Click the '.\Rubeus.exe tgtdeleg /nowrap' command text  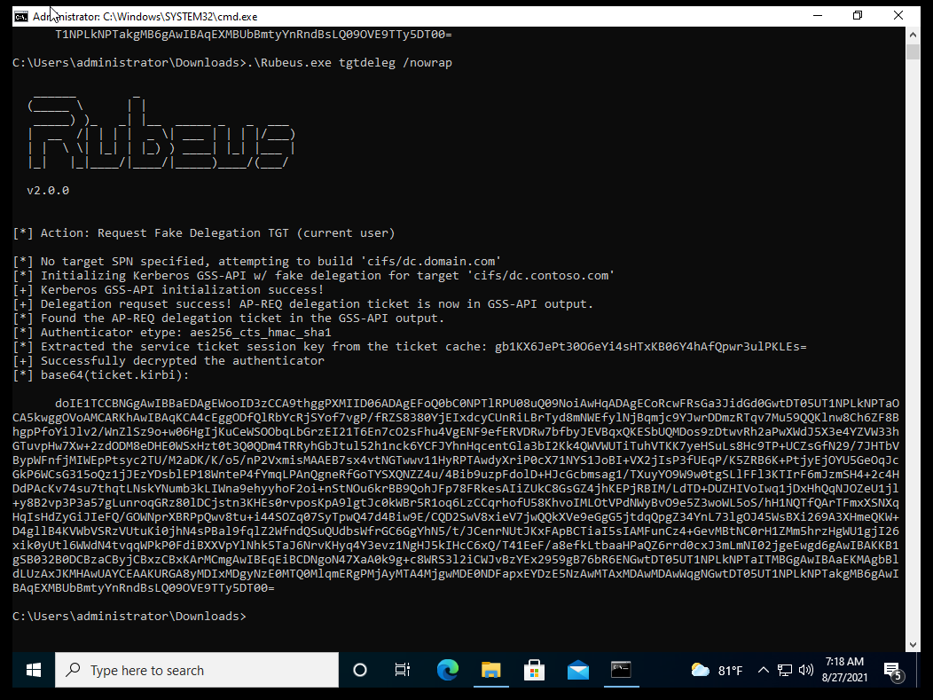tap(349, 62)
